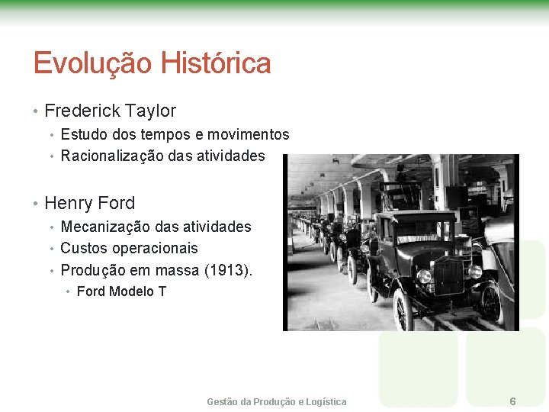This screenshot has width=549, height=412.
Task: Click the 'Frederick Taylor' bullet text
Action: coord(111,111)
